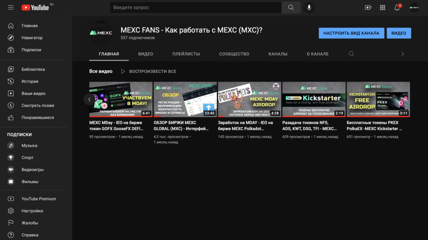This screenshot has height=240, width=428.
Task: Open the create video icon
Action: click(x=368, y=8)
